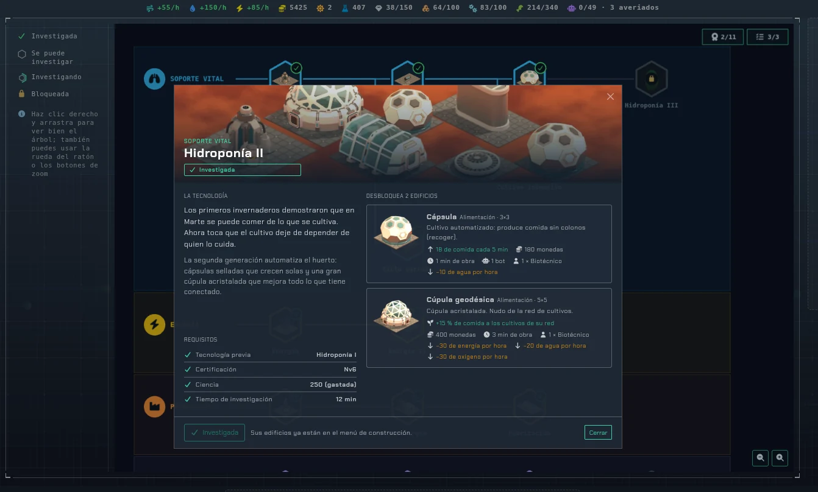Click the gear icon next to 2

[320, 8]
